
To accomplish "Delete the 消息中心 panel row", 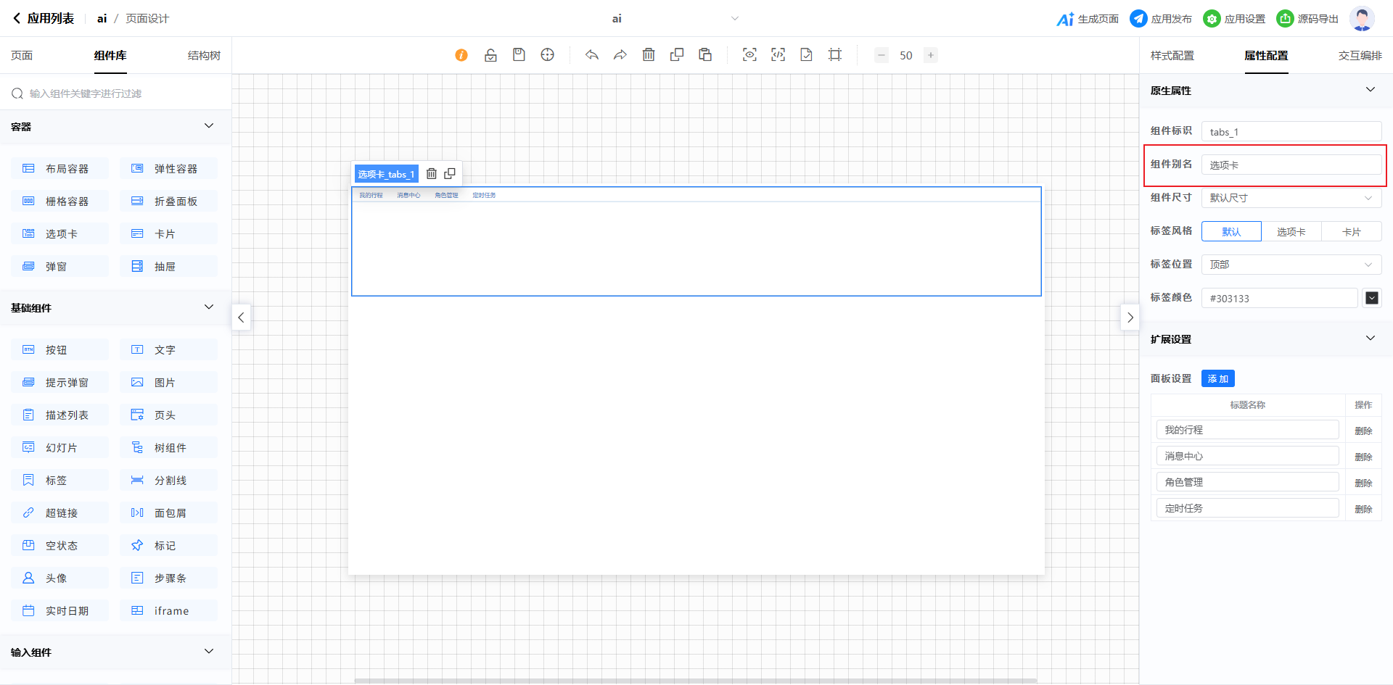I will [1363, 457].
